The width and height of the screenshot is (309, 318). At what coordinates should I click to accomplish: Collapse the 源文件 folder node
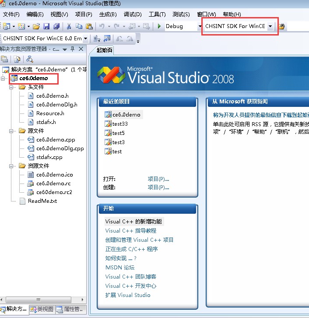[x=11, y=131]
